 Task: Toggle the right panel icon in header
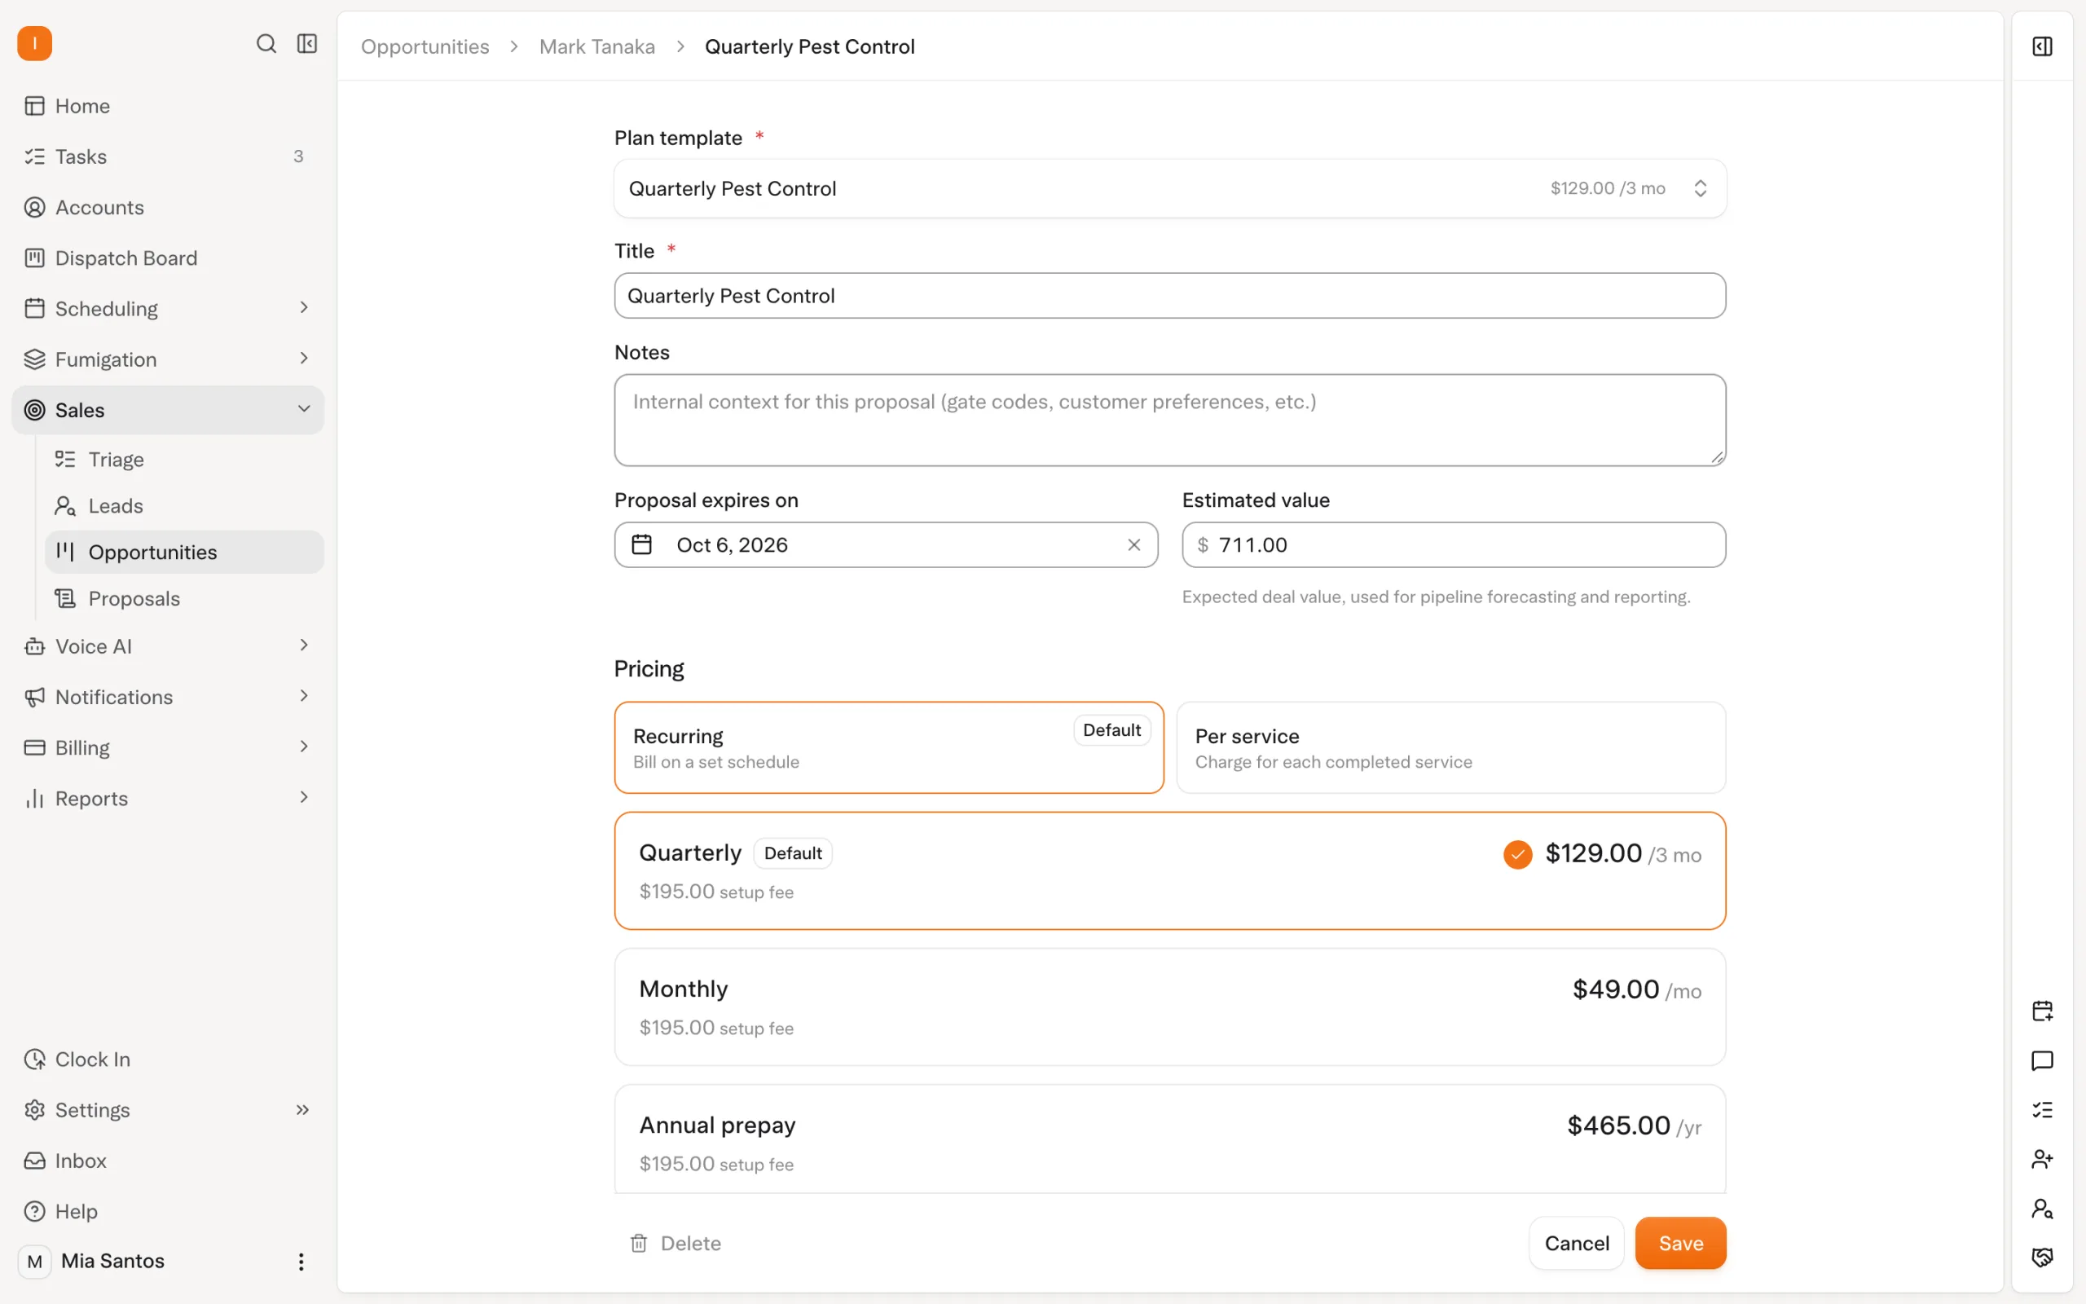pyautogui.click(x=2042, y=46)
